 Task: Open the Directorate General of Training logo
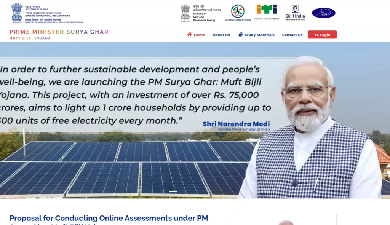point(238,12)
